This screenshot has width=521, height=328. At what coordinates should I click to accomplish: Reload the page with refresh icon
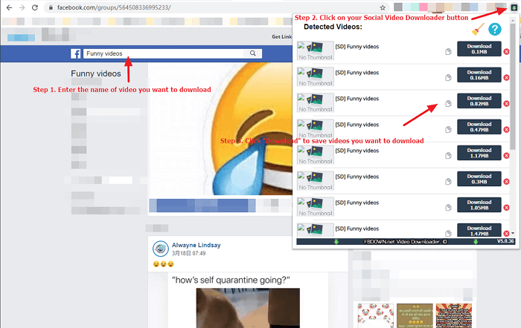point(35,7)
